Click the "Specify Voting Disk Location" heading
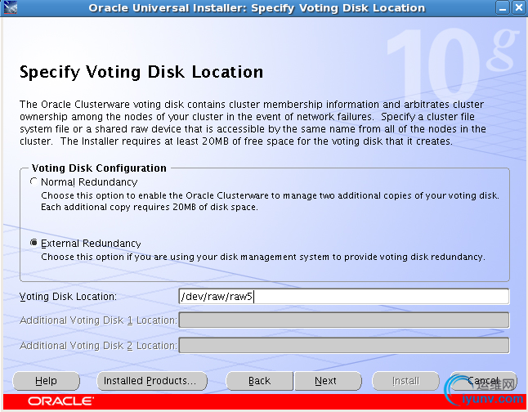 [x=141, y=72]
